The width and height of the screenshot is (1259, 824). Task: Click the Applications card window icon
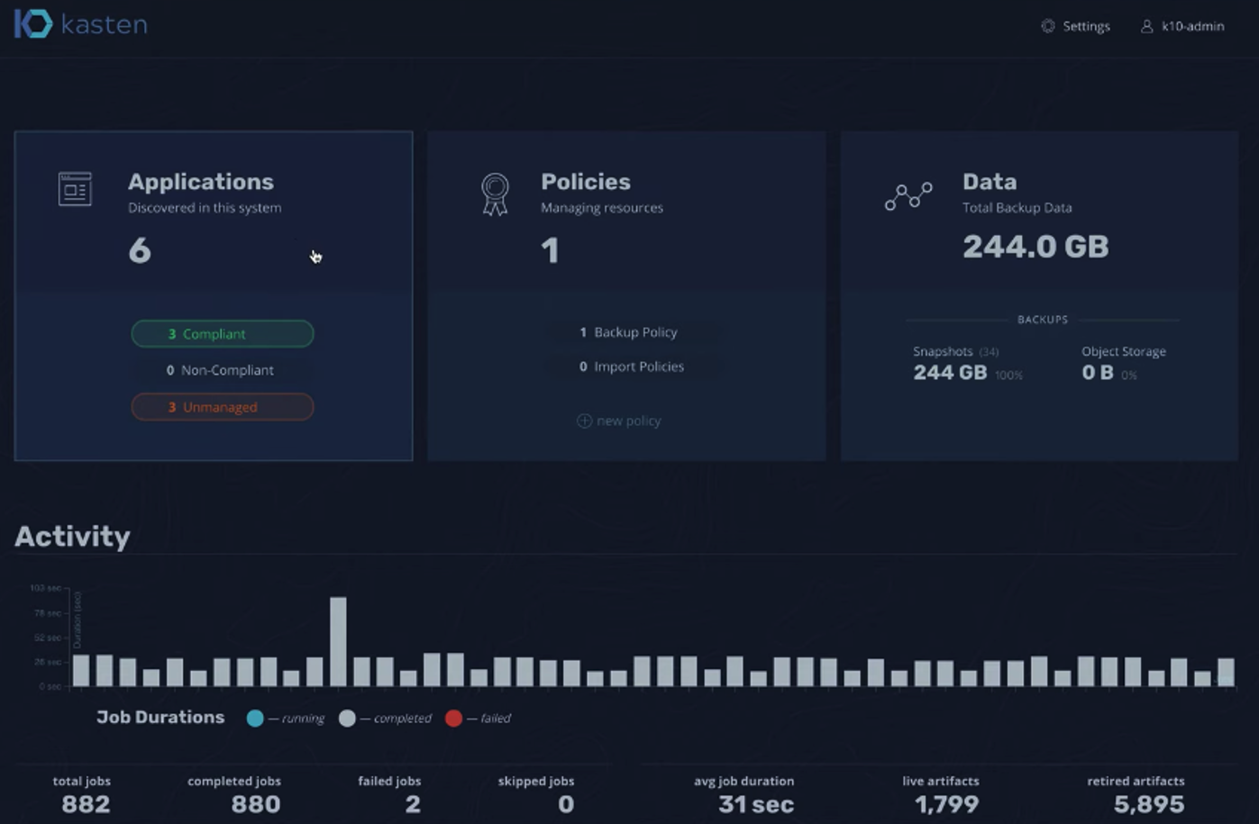[x=75, y=189]
